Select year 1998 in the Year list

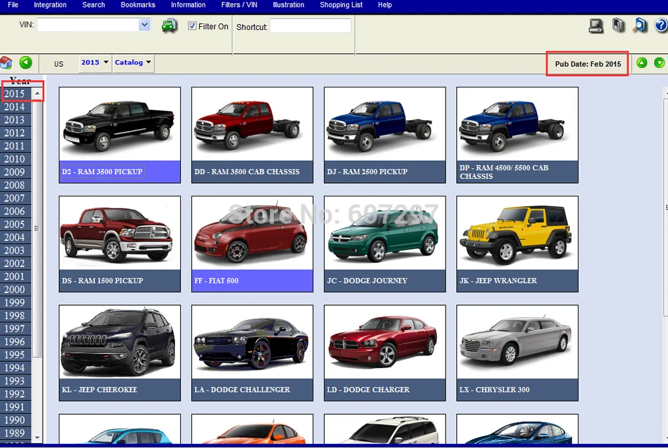pyautogui.click(x=15, y=316)
